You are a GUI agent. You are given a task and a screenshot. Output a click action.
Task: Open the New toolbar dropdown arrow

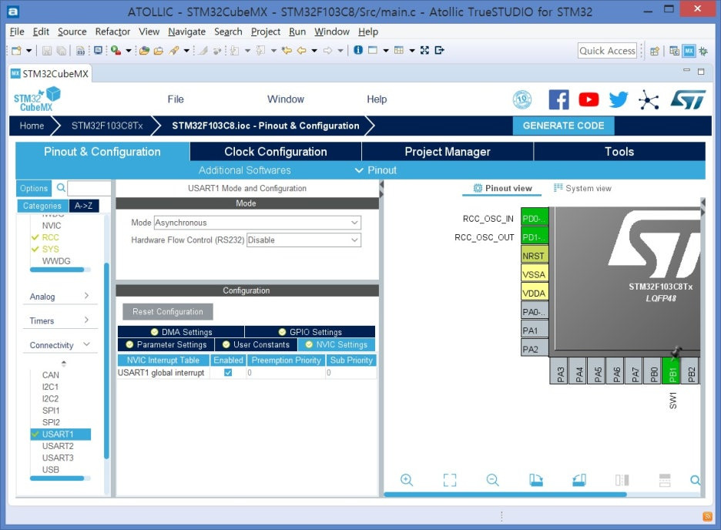tap(29, 51)
